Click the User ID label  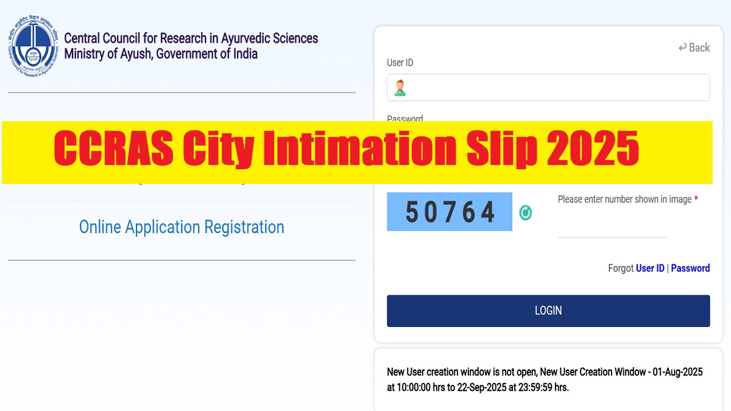click(401, 62)
